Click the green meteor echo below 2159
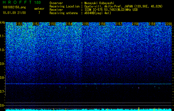174x111 pixels. 159,88
